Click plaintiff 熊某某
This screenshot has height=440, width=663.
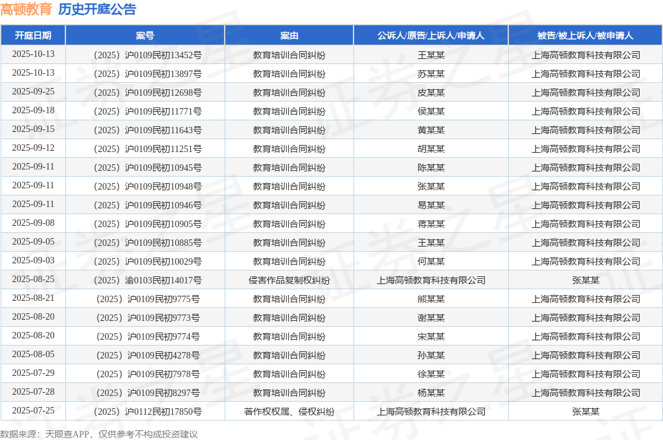pos(431,299)
